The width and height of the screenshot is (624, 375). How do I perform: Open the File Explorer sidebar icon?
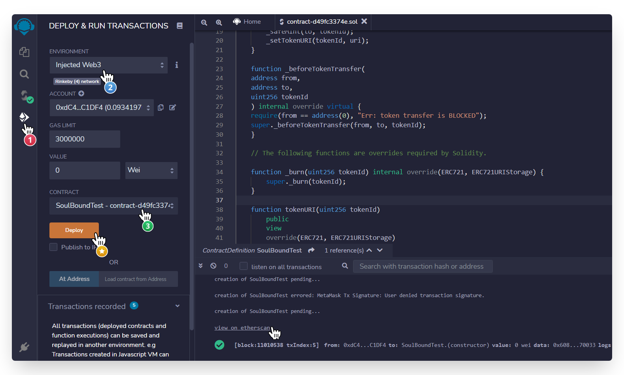click(24, 52)
